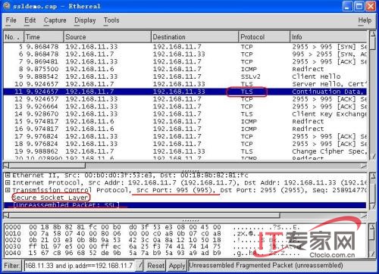Select packet 9 SSLv2 Client Hello row
The width and height of the screenshot is (379, 274).
click(x=185, y=76)
